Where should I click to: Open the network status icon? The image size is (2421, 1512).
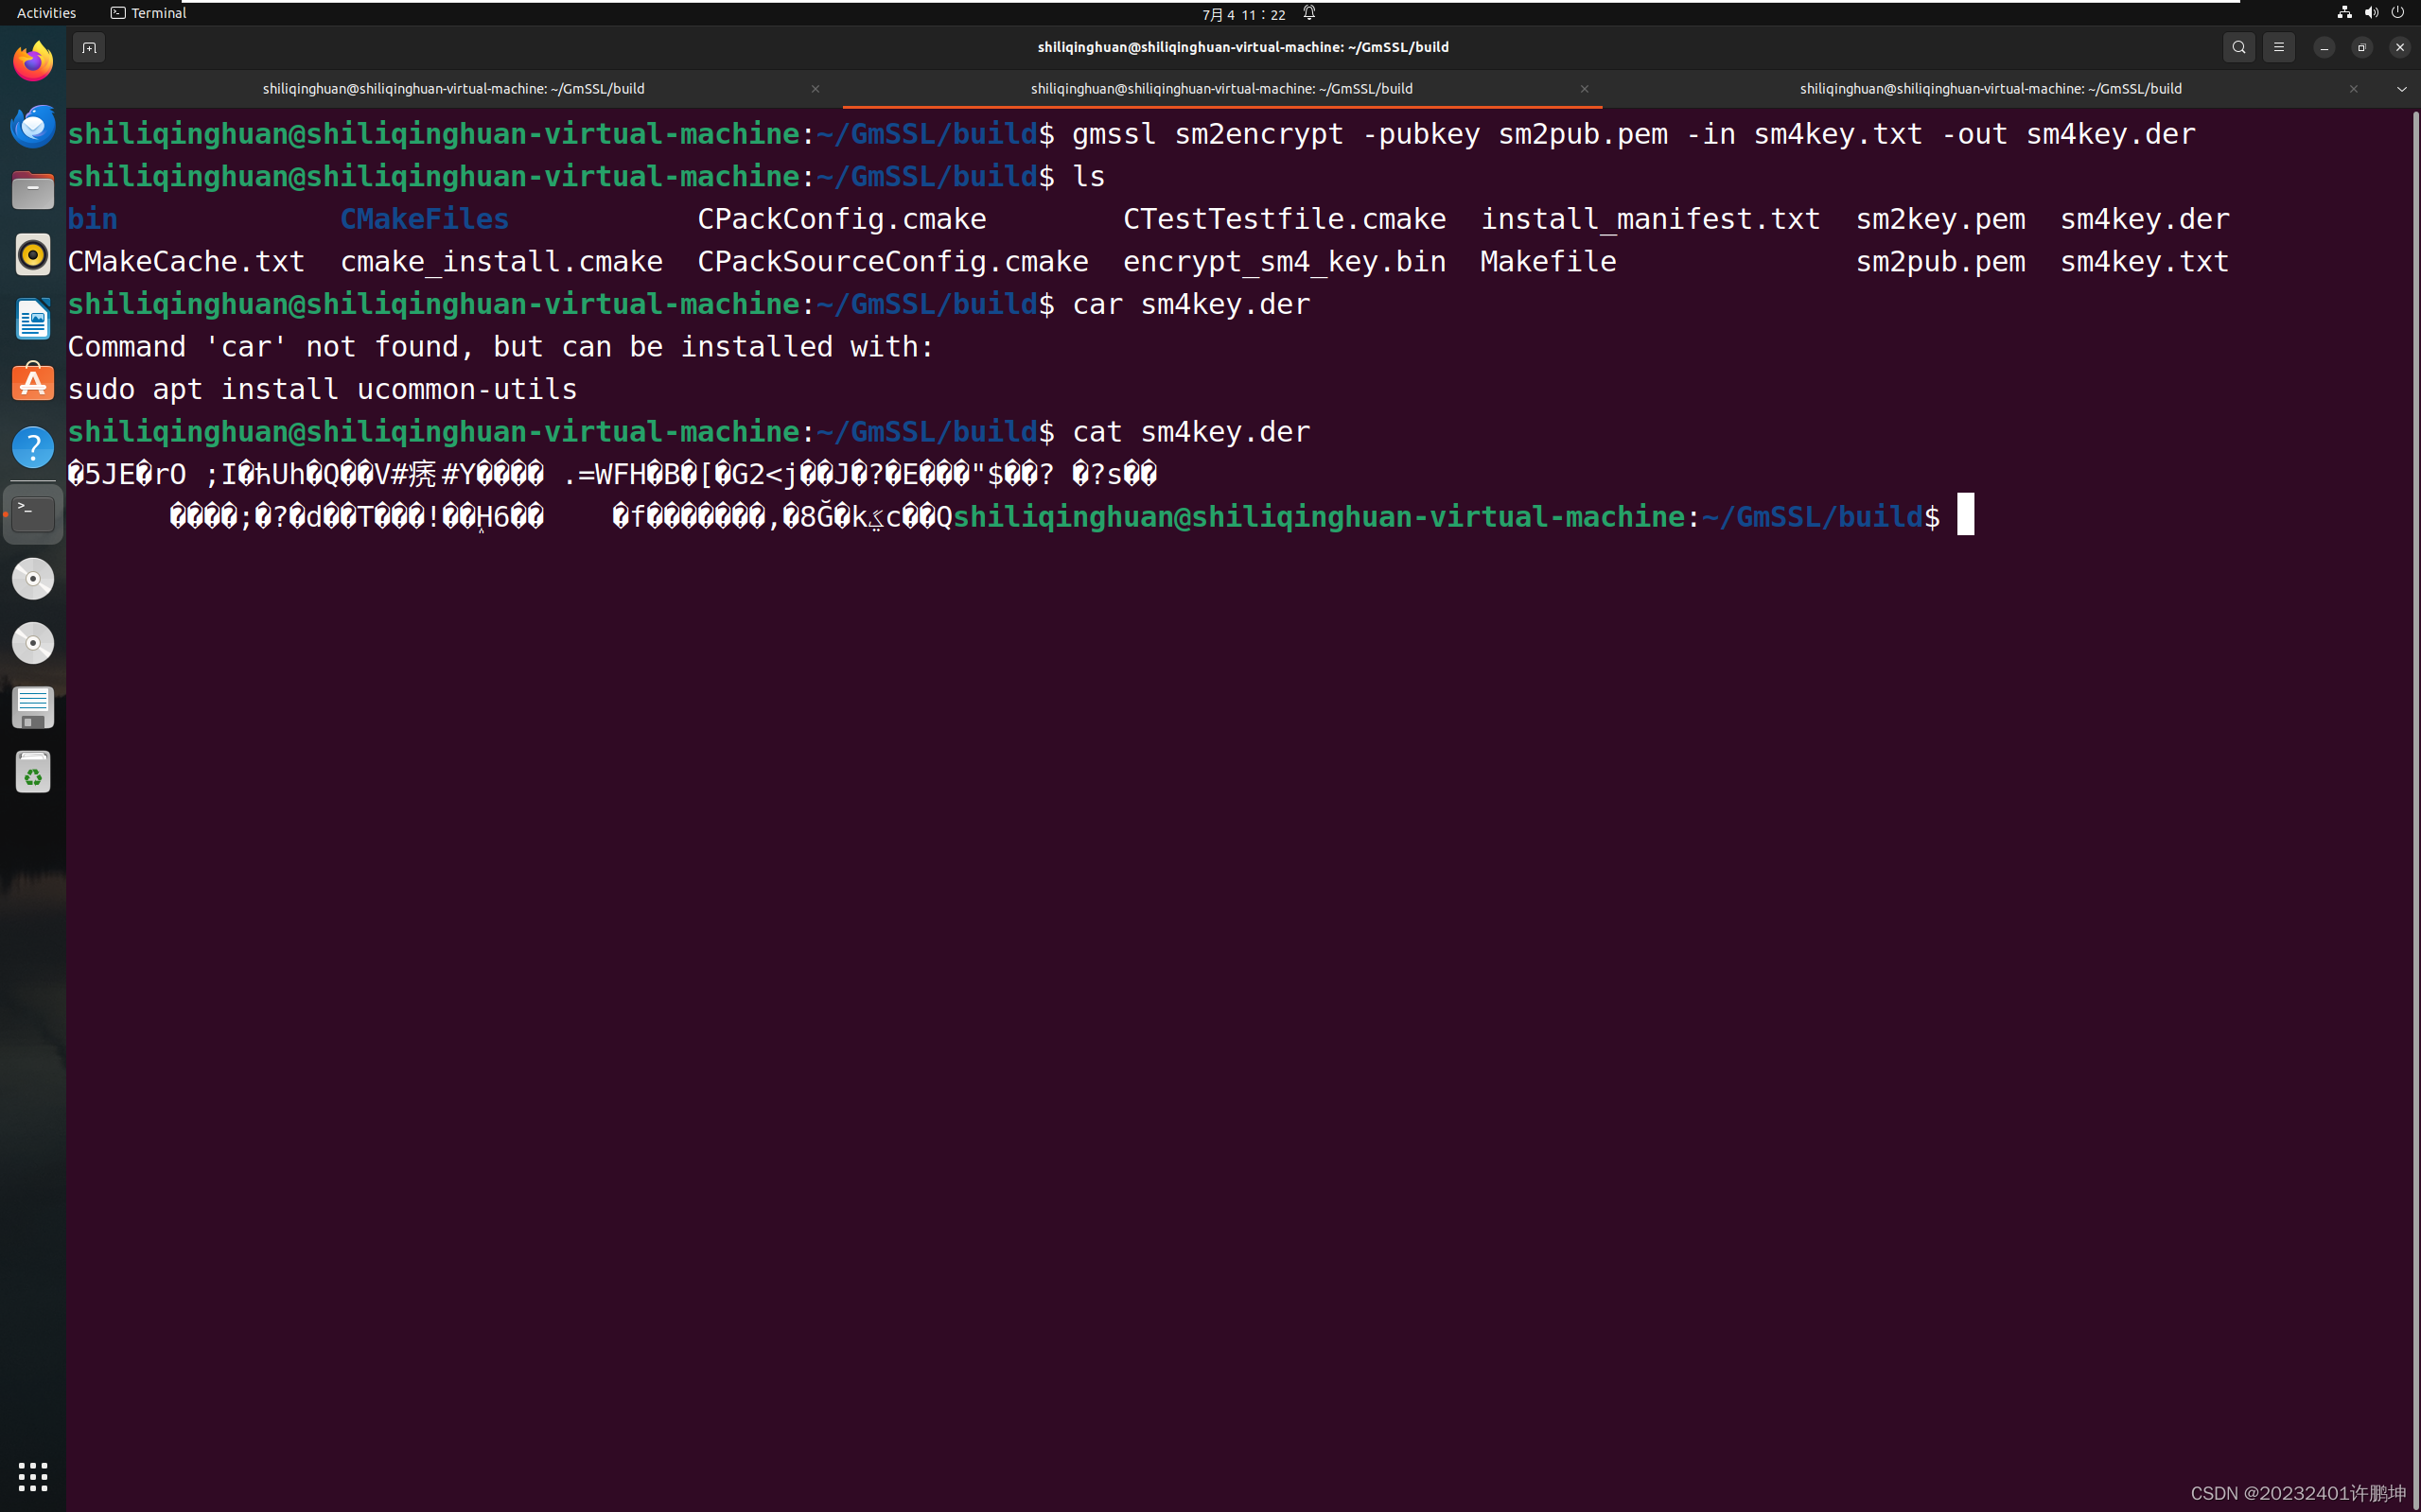[2344, 13]
